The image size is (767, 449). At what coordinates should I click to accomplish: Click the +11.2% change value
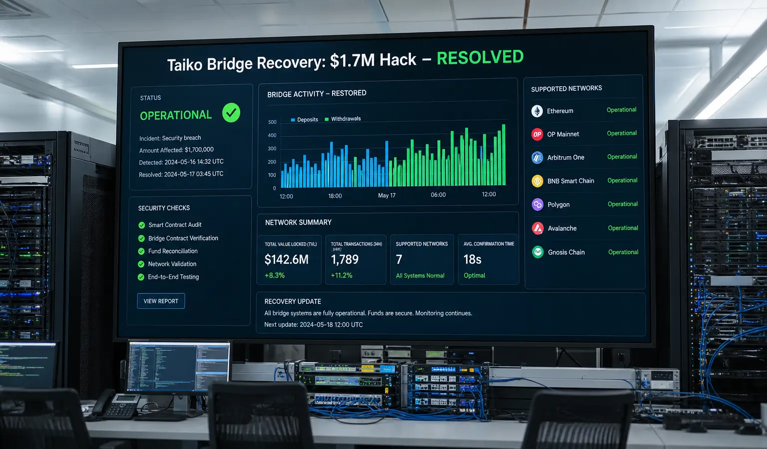pos(342,275)
